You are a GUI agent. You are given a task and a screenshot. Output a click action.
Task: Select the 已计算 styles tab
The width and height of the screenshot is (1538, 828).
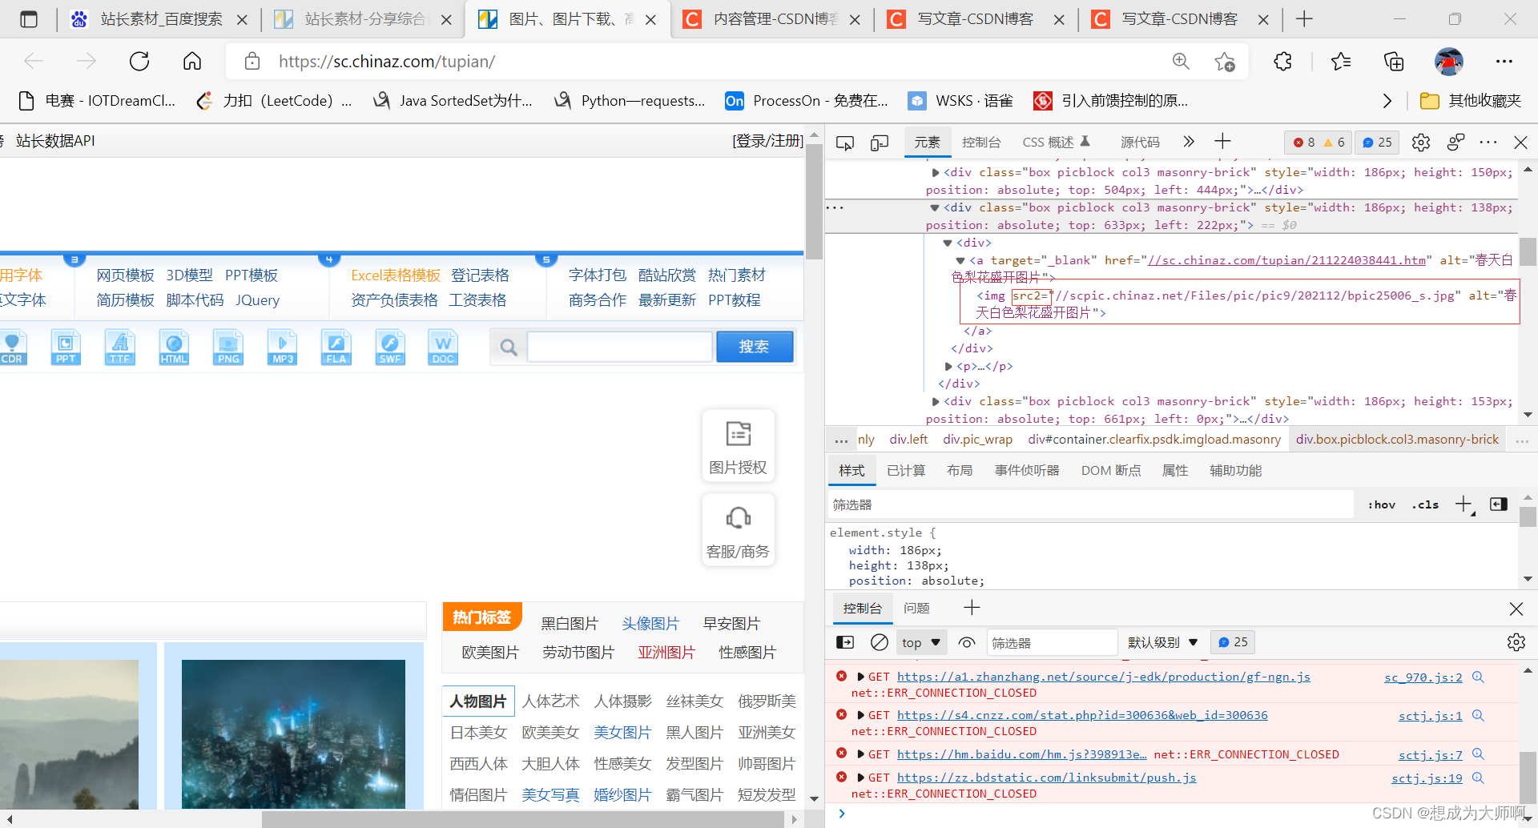pos(906,471)
